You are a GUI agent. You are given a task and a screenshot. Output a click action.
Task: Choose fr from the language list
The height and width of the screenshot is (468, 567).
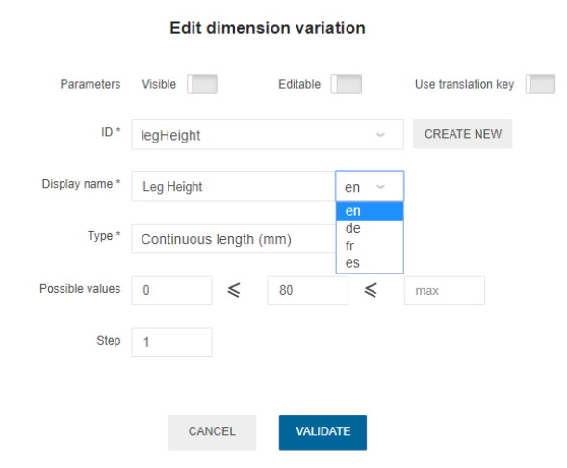click(370, 246)
